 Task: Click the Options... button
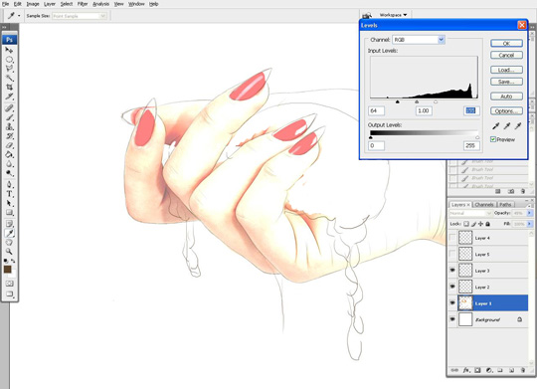pyautogui.click(x=506, y=111)
